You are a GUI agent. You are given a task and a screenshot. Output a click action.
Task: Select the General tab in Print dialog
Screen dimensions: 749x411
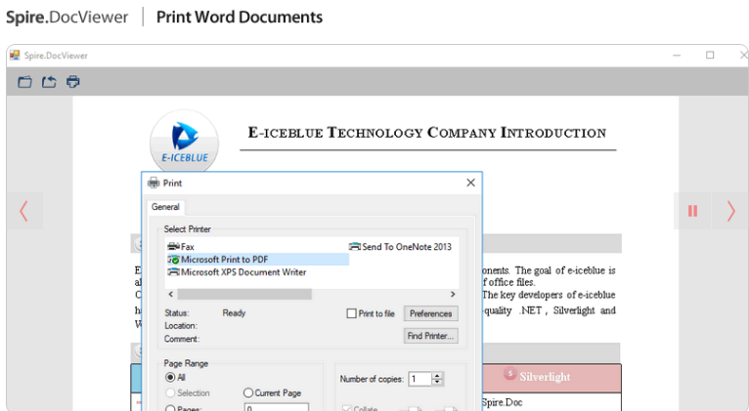point(165,207)
